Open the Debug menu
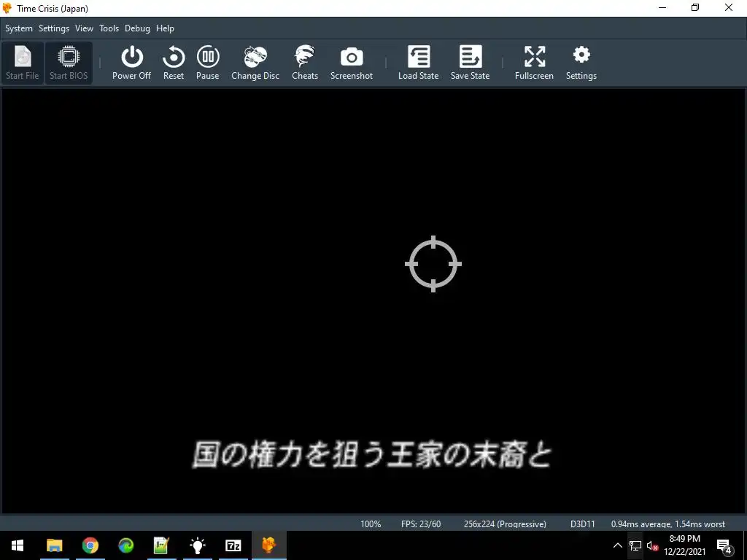 (x=137, y=28)
